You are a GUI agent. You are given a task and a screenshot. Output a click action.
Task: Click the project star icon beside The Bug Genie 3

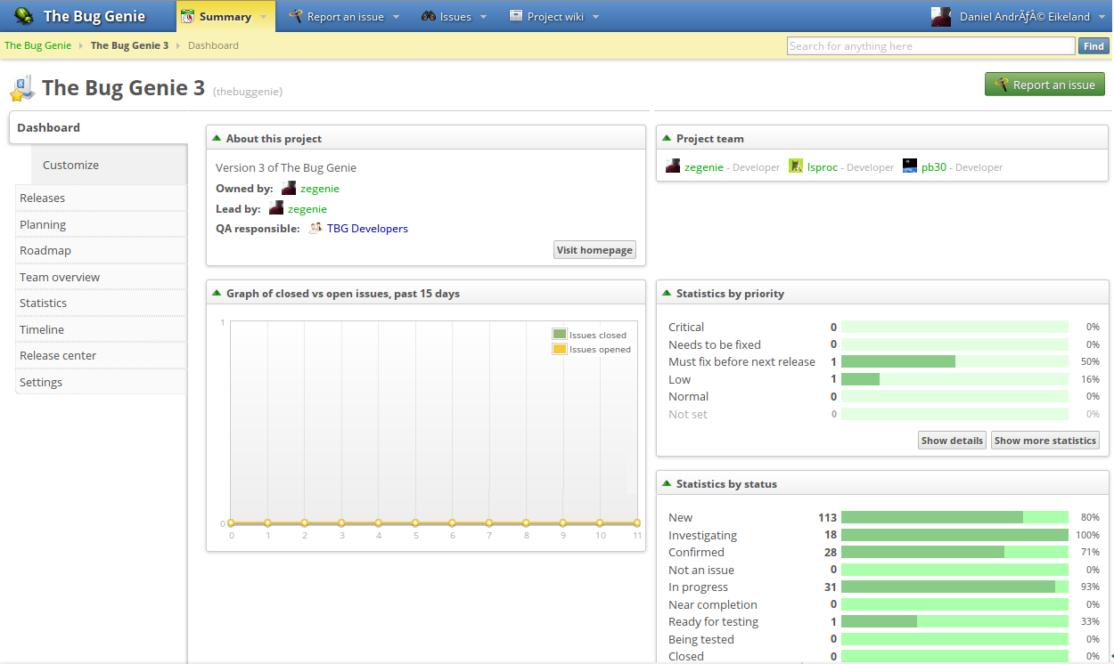(x=21, y=88)
